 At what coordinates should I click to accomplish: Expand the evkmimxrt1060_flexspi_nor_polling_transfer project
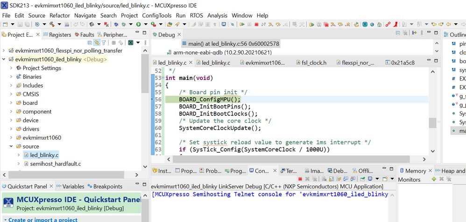click(x=4, y=51)
